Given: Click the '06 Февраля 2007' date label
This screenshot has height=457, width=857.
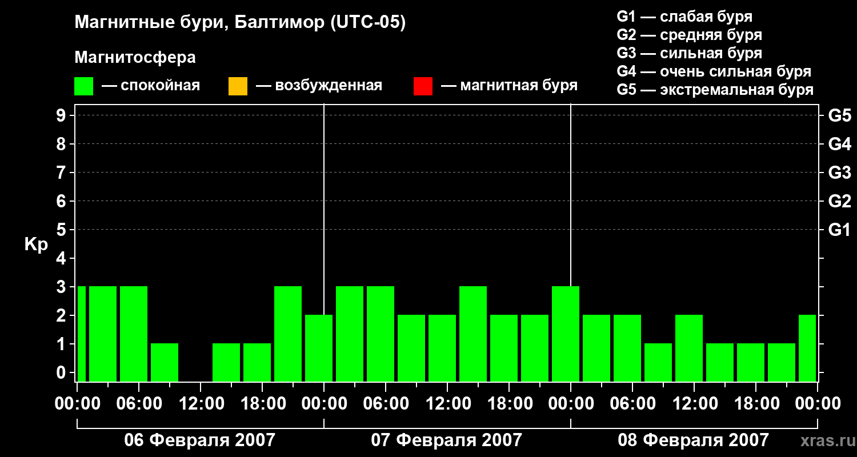Looking at the screenshot, I should (199, 440).
